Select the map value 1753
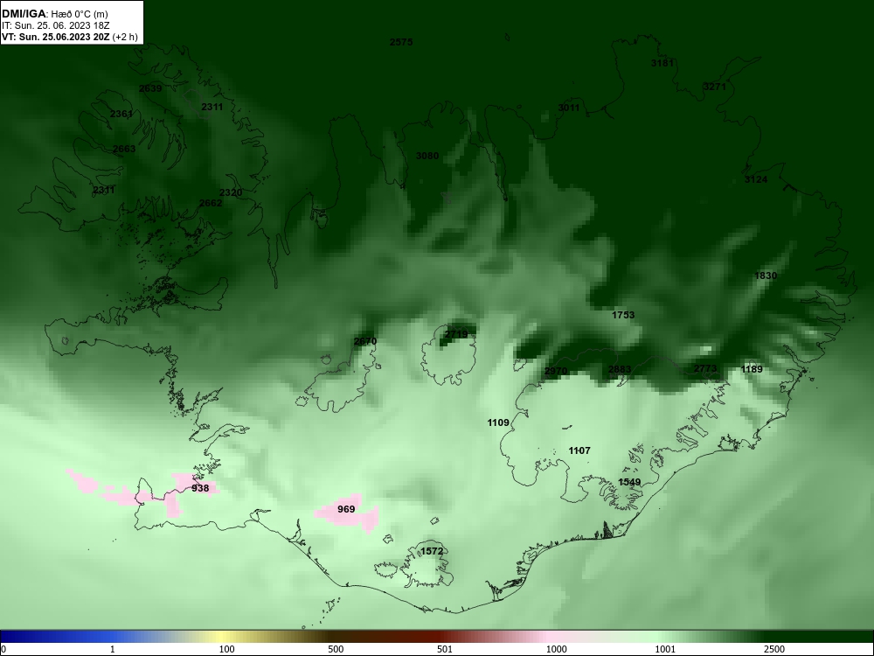 pos(623,315)
